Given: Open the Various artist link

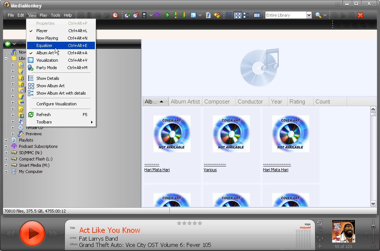Looking at the screenshot, I should 210,170.
